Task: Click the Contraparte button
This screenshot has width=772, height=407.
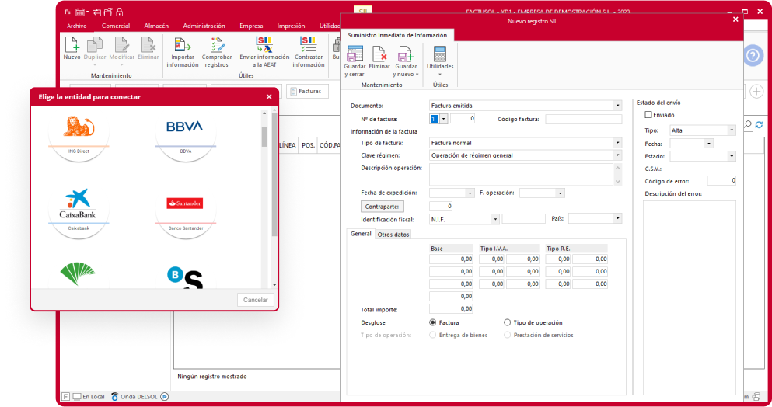Action: coord(382,207)
